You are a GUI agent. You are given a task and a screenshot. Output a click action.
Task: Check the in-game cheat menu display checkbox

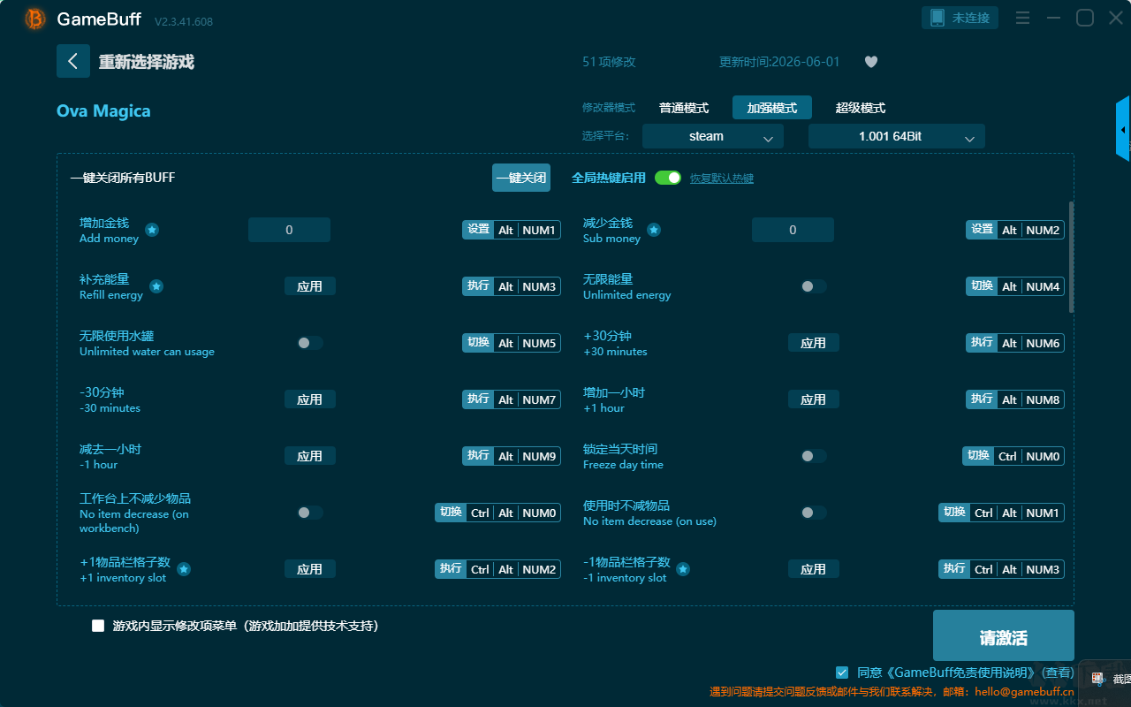98,626
